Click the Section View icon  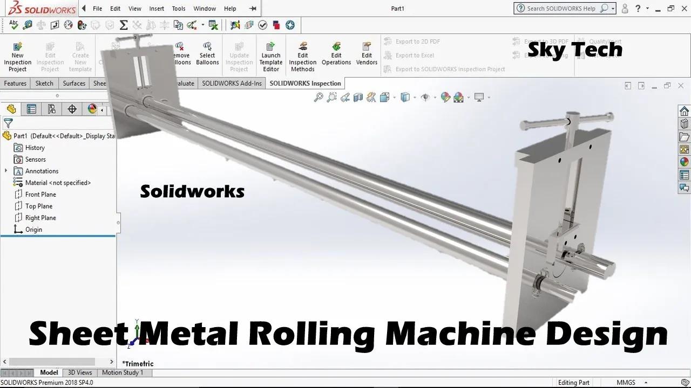(x=358, y=97)
